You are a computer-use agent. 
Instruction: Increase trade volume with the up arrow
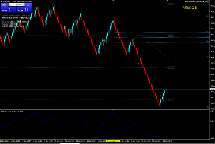[23, 5]
